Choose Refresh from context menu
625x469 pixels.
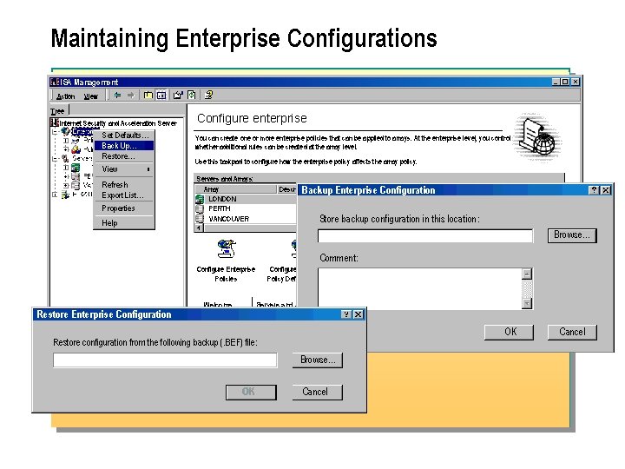pyautogui.click(x=124, y=185)
